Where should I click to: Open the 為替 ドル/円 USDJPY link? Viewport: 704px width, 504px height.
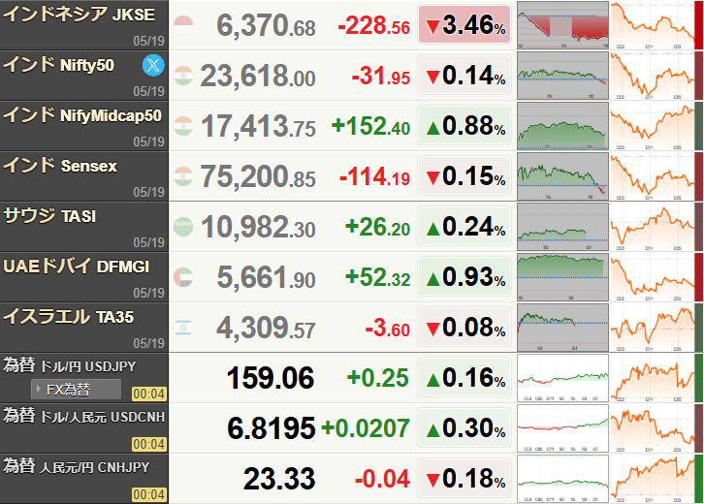pos(69,365)
